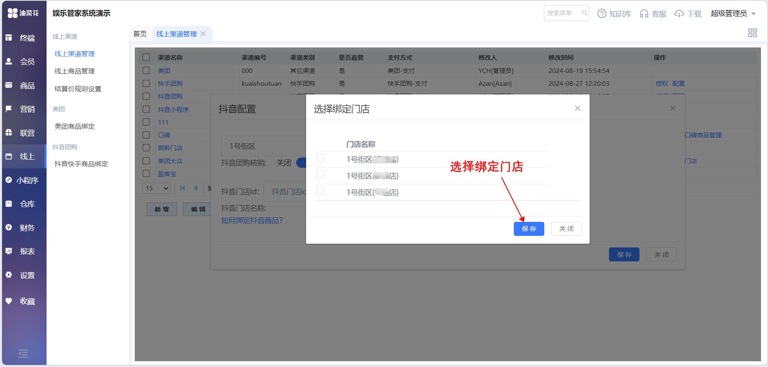Open 线上商品管理 in the submenu
Screen dimensions: 768x367
coord(75,71)
